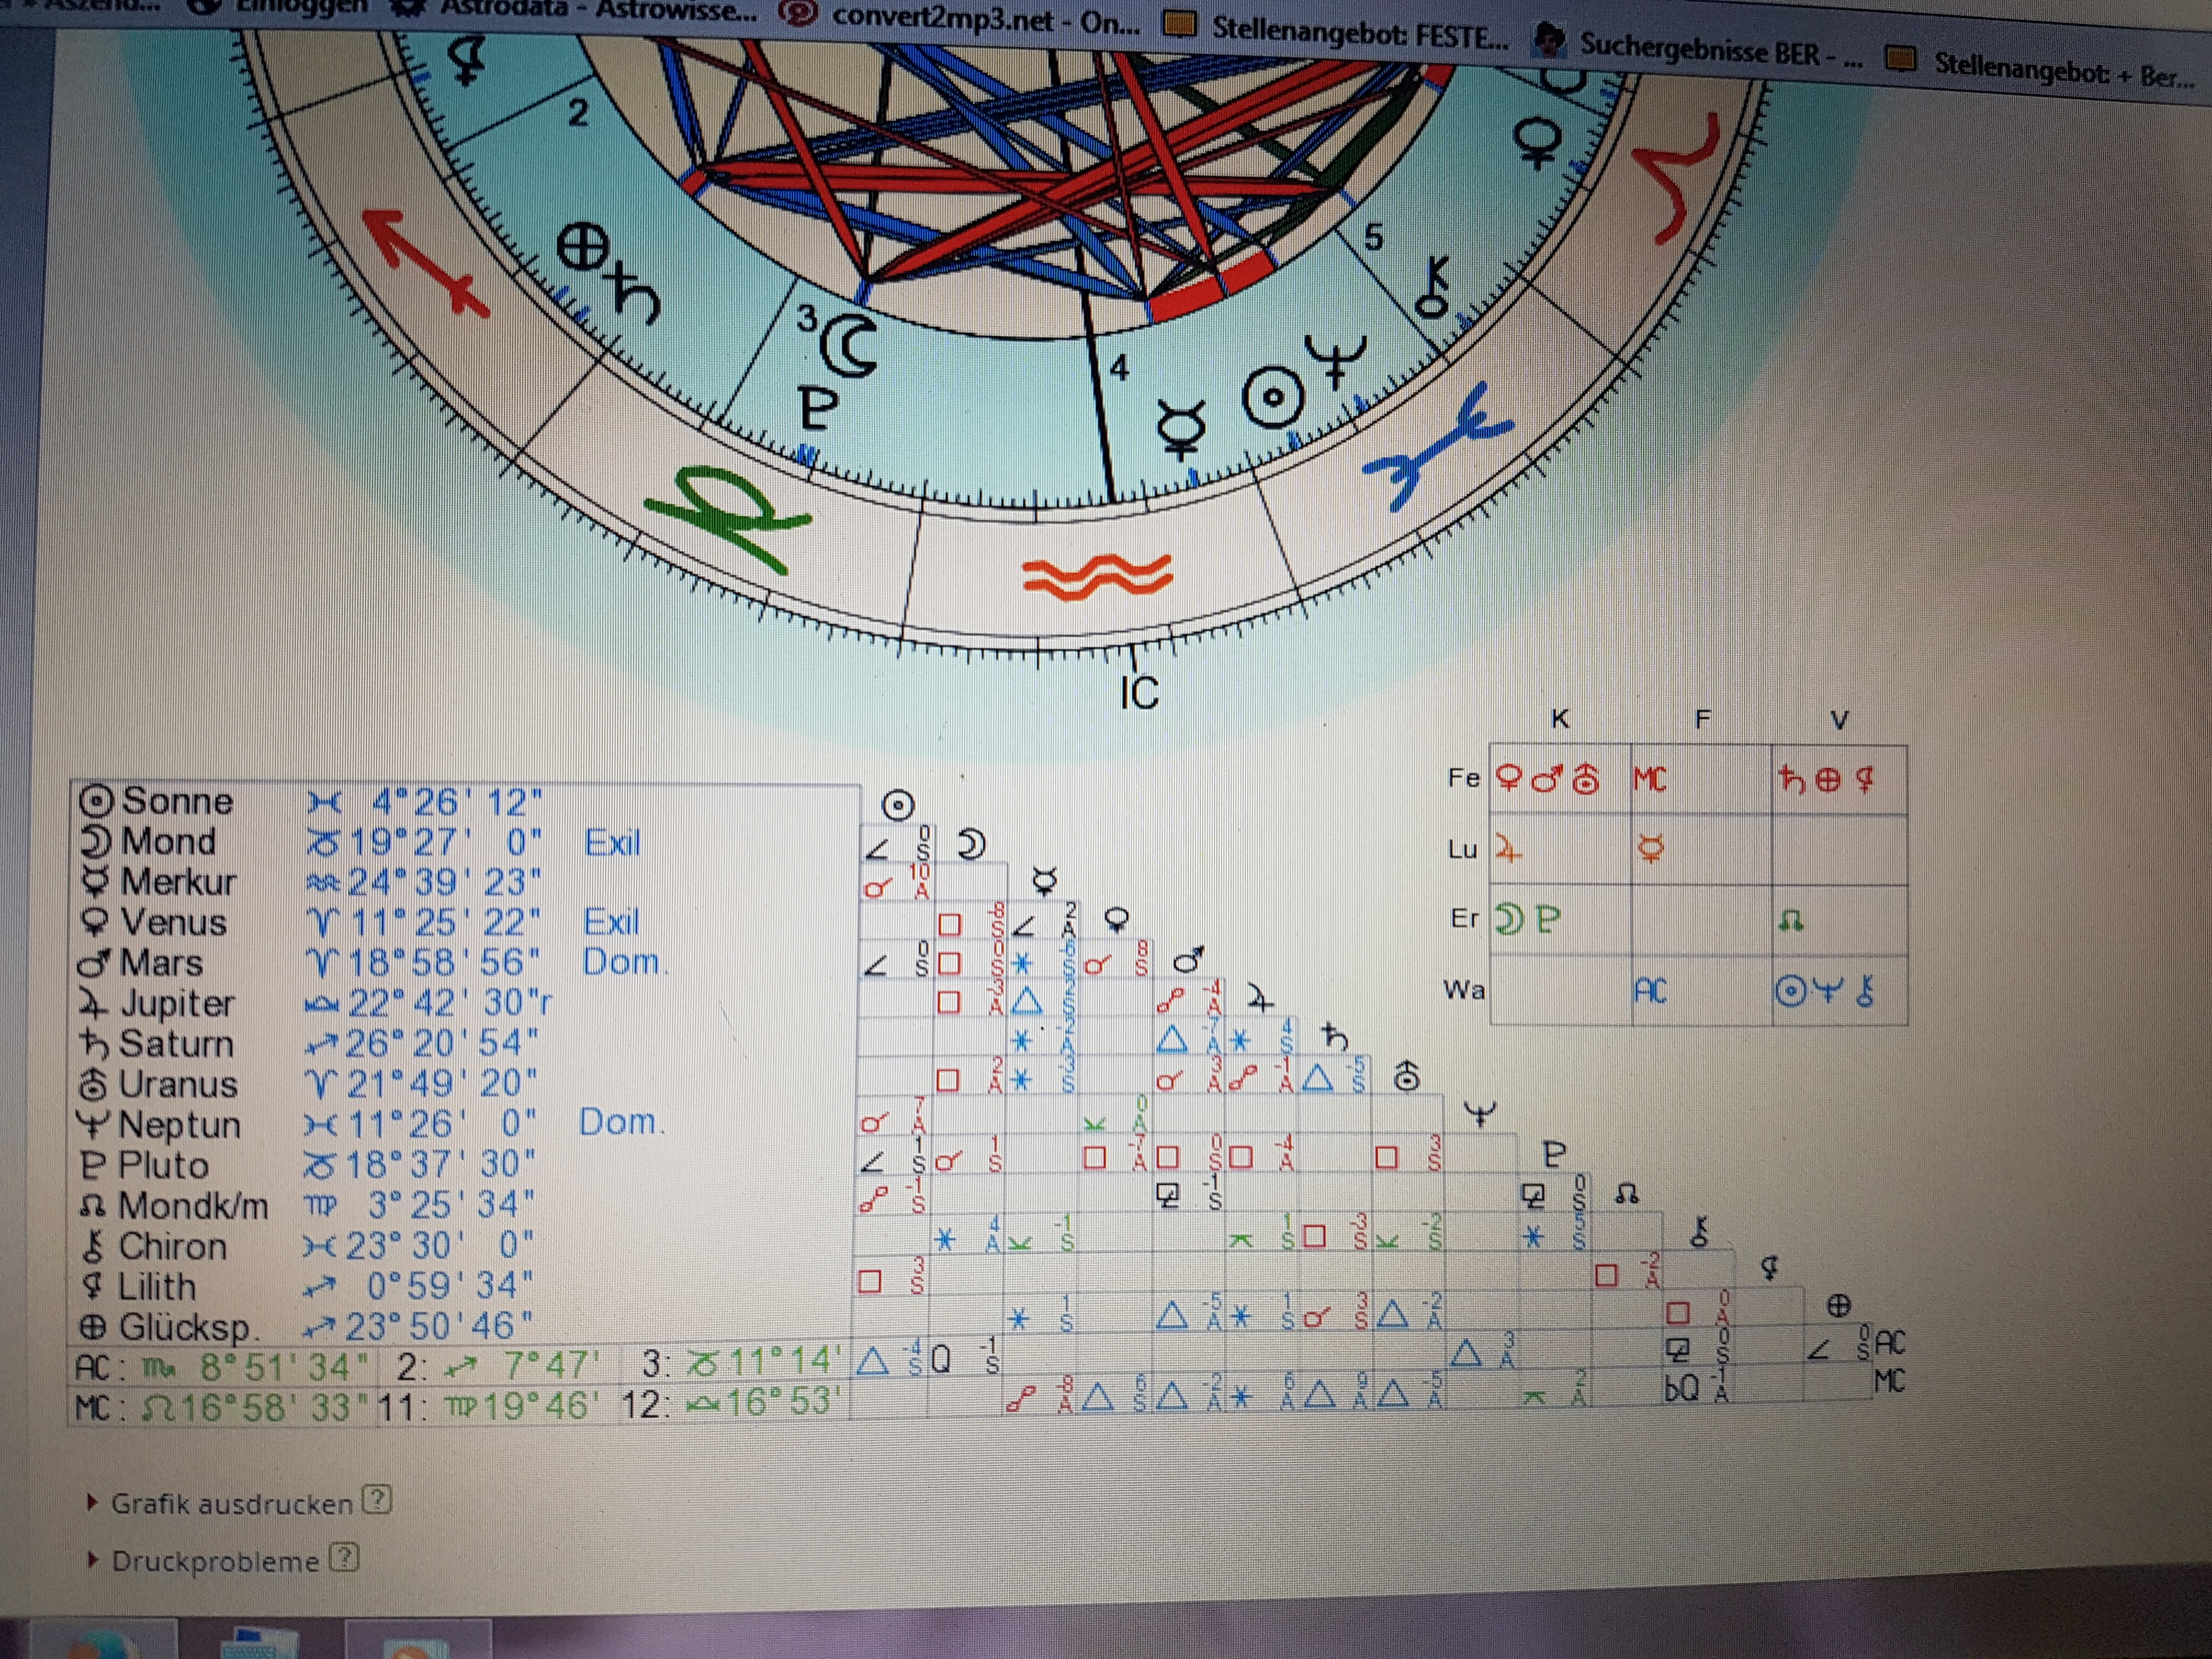Click the Jupiter row label in the planet table
Screen dimensions: 2212x1659
(177, 1003)
